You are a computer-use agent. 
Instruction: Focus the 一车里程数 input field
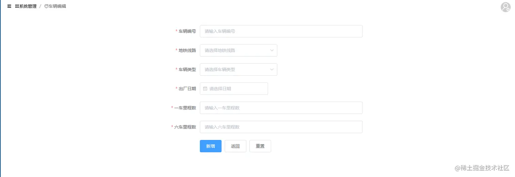281,108
